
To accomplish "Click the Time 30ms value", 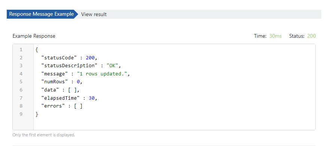I will [275, 36].
